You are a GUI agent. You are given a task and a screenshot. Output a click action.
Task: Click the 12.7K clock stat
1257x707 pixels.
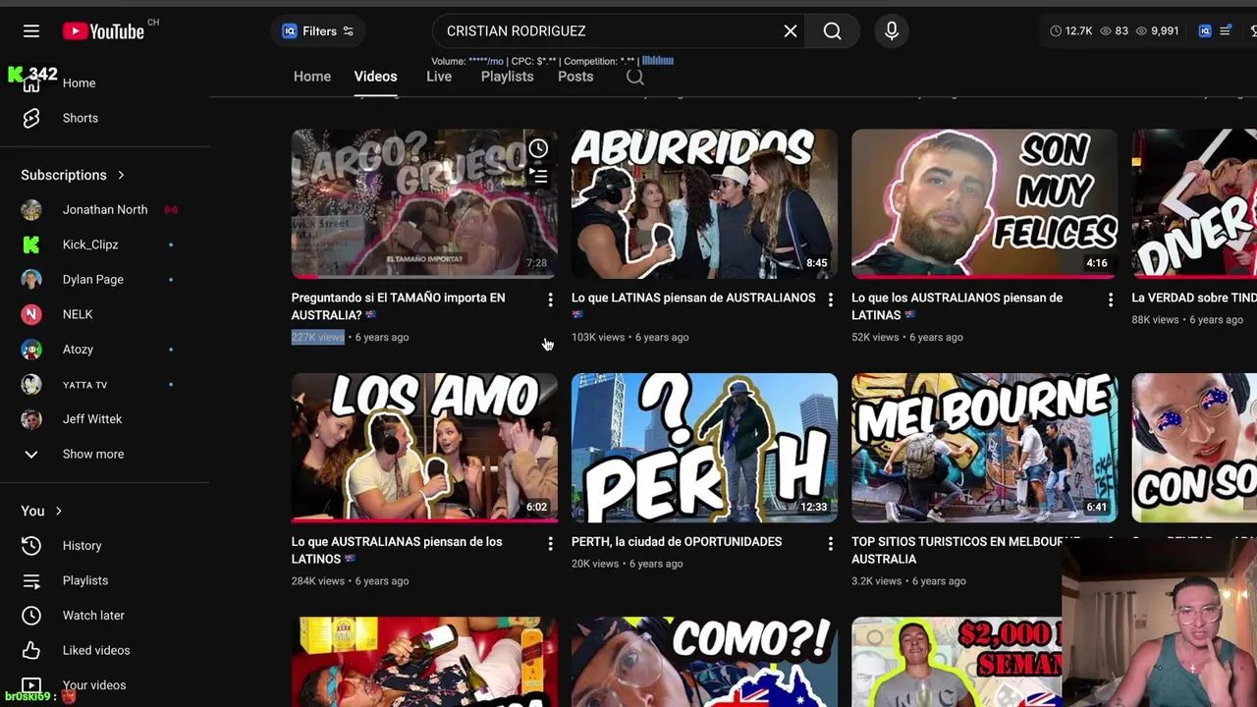coord(1071,31)
